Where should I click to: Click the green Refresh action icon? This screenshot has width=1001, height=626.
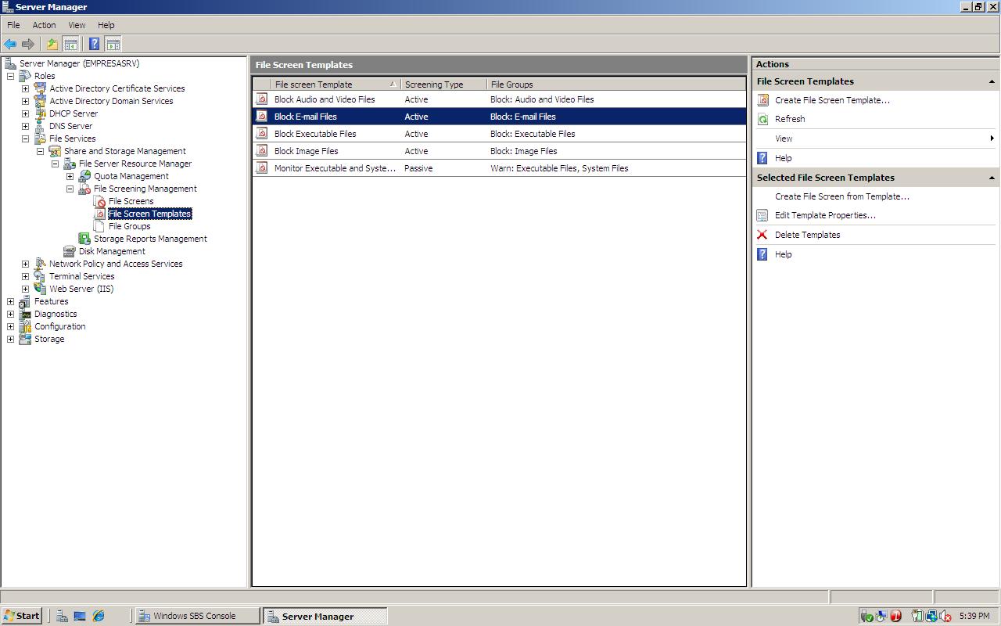pyautogui.click(x=763, y=119)
